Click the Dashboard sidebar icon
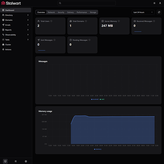This screenshot has width=164, height=164. pyautogui.click(x=3, y=10)
